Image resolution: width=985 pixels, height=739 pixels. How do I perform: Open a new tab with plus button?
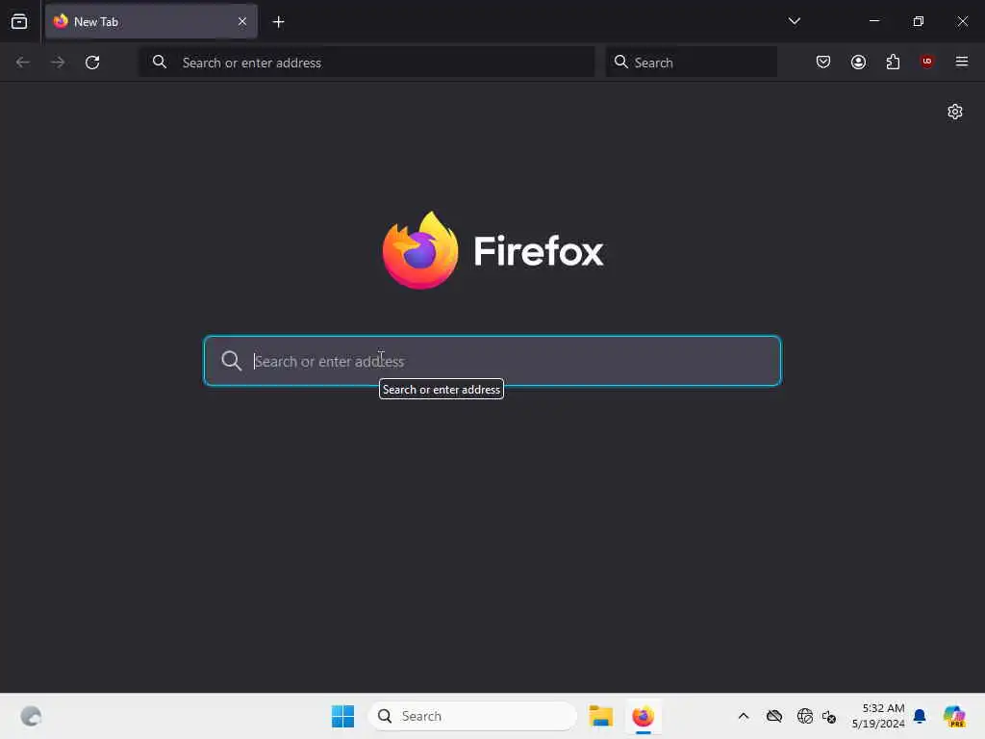tap(278, 22)
